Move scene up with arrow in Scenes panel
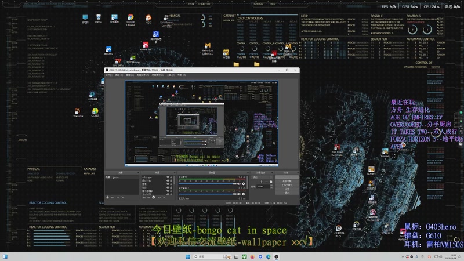Image resolution: width=464 pixels, height=261 pixels. click(118, 197)
